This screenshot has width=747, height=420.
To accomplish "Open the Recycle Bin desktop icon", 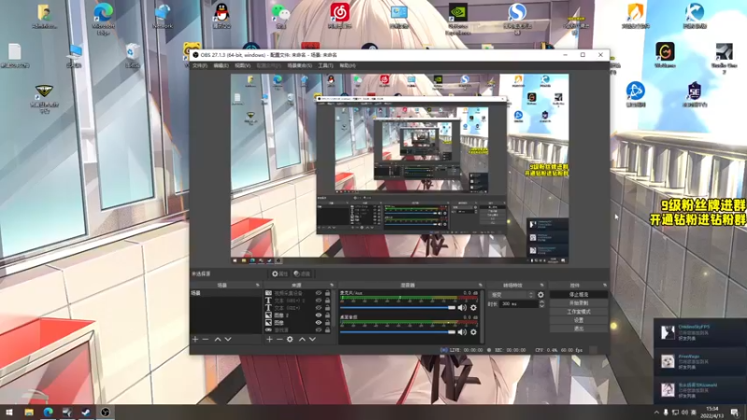I will click(x=133, y=55).
